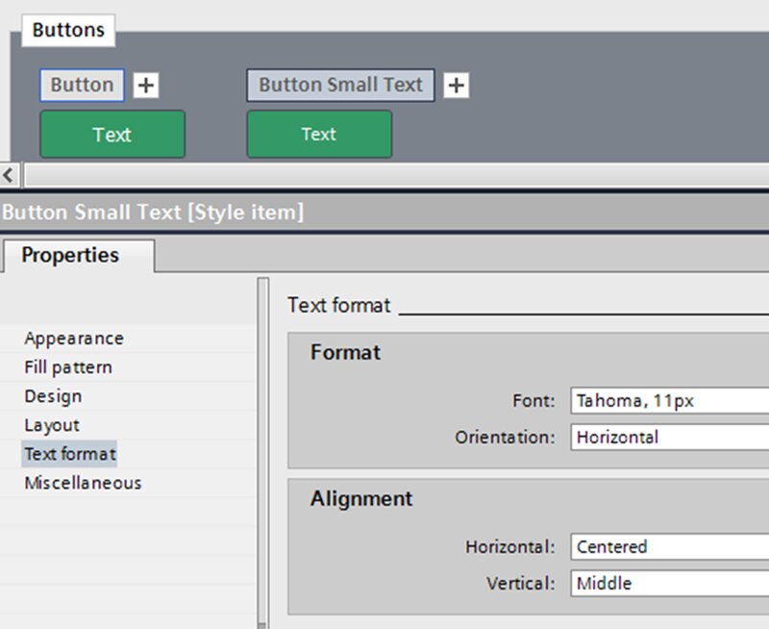
Task: Open Horizontal alignment dropdown
Action: point(670,546)
